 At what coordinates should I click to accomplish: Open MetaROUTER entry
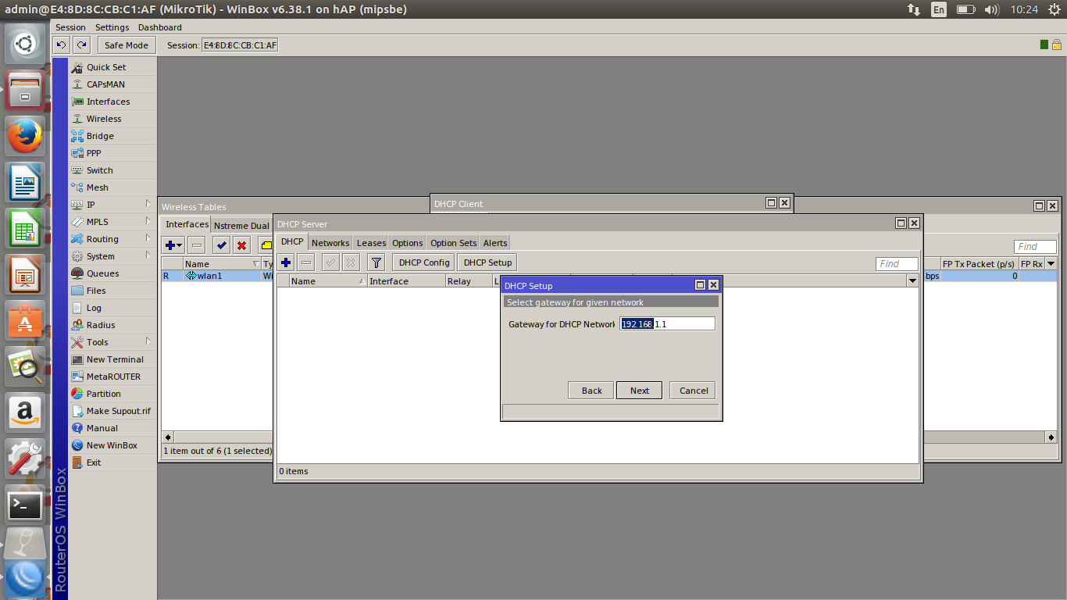coord(112,377)
